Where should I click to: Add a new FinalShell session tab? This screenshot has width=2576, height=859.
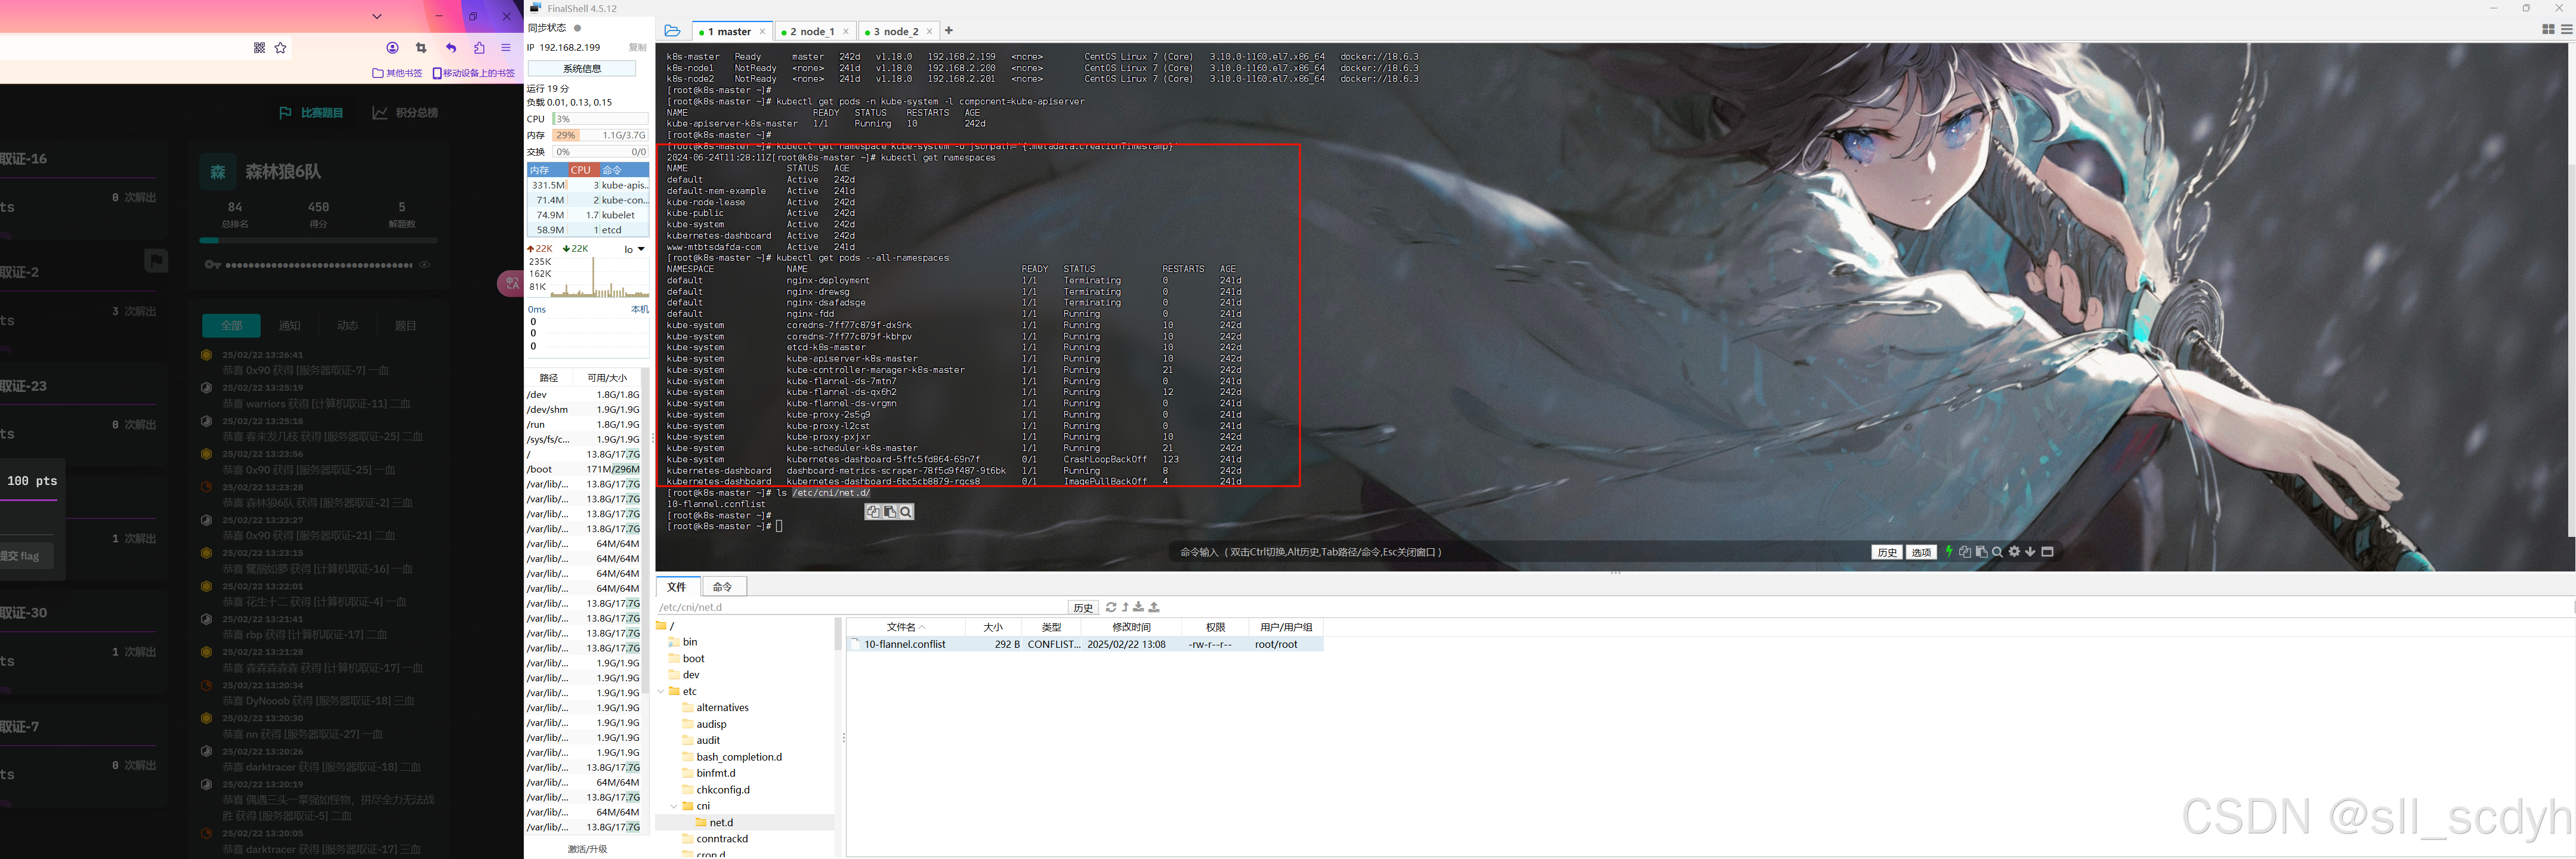tap(949, 31)
